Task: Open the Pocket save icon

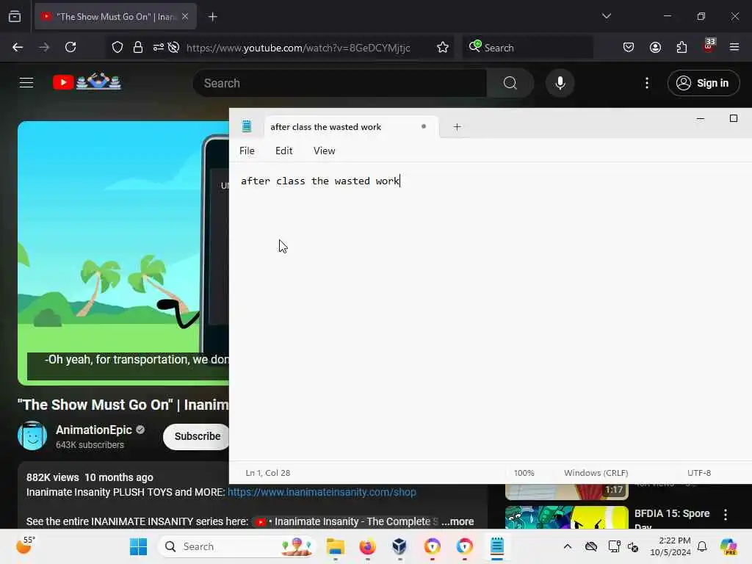Action: tap(629, 47)
